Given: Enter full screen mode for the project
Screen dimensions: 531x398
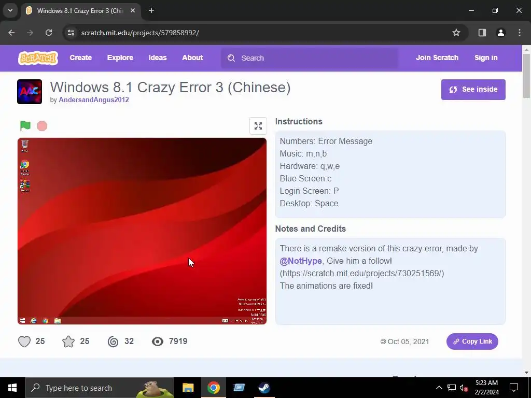Looking at the screenshot, I should 258,126.
